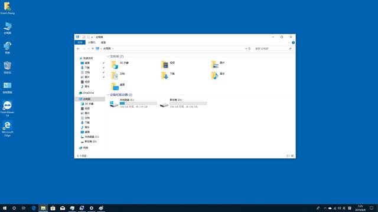Open the blue File ribbon tab
The height and width of the screenshot is (212, 378).
(80, 42)
